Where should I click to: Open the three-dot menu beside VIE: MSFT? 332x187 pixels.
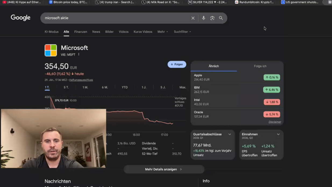point(79,54)
